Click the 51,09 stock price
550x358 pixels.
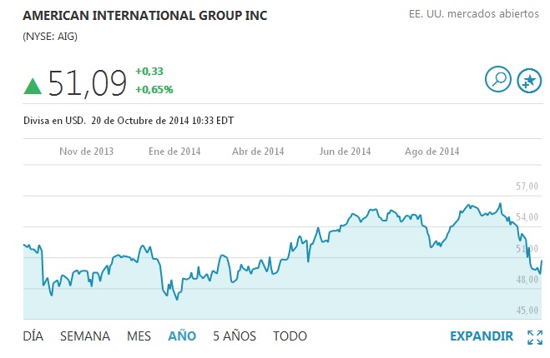coord(87,83)
